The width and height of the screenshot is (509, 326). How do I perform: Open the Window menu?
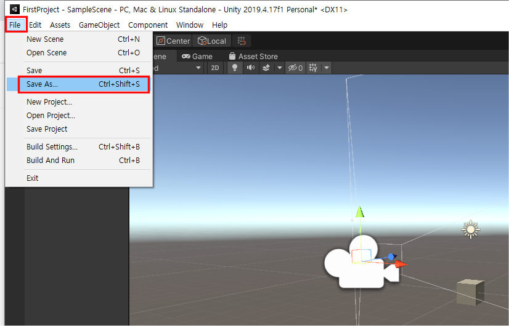click(190, 25)
